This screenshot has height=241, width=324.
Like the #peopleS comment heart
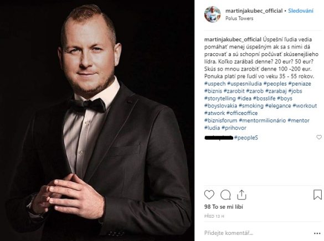[x=319, y=137]
